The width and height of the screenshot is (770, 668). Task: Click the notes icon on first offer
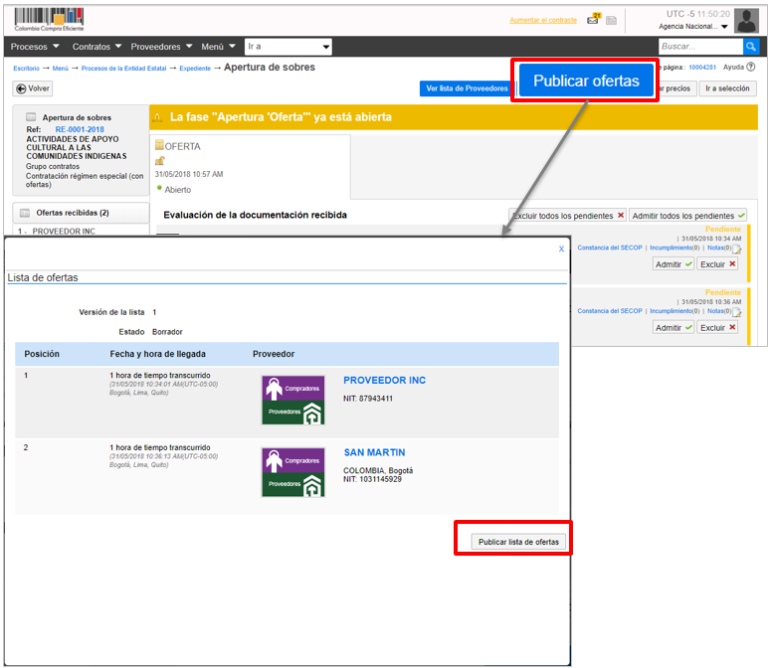click(x=737, y=249)
